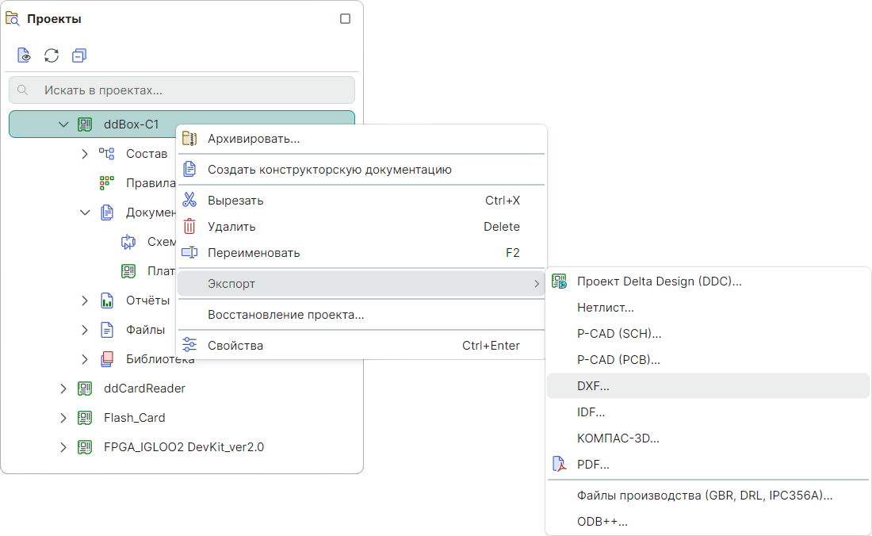Click the sliders icon beside Свойства
The height and width of the screenshot is (536, 872).
(x=189, y=345)
